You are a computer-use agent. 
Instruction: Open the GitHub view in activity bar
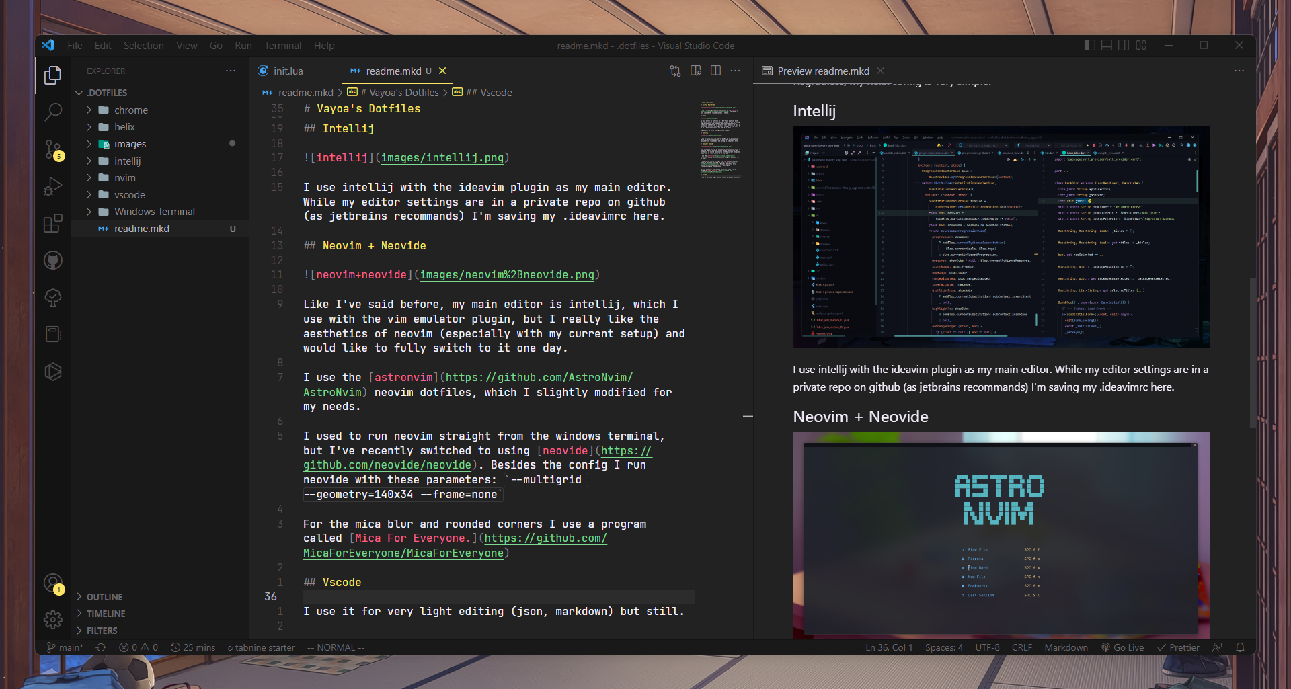click(x=52, y=260)
